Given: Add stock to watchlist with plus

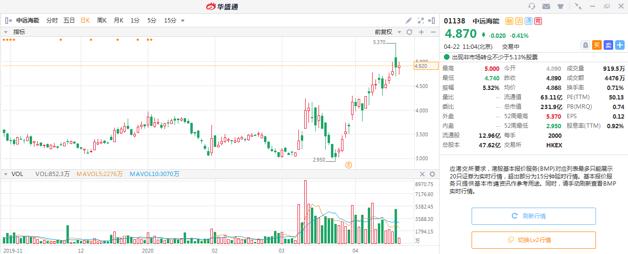Looking at the screenshot, I should pyautogui.click(x=620, y=45).
